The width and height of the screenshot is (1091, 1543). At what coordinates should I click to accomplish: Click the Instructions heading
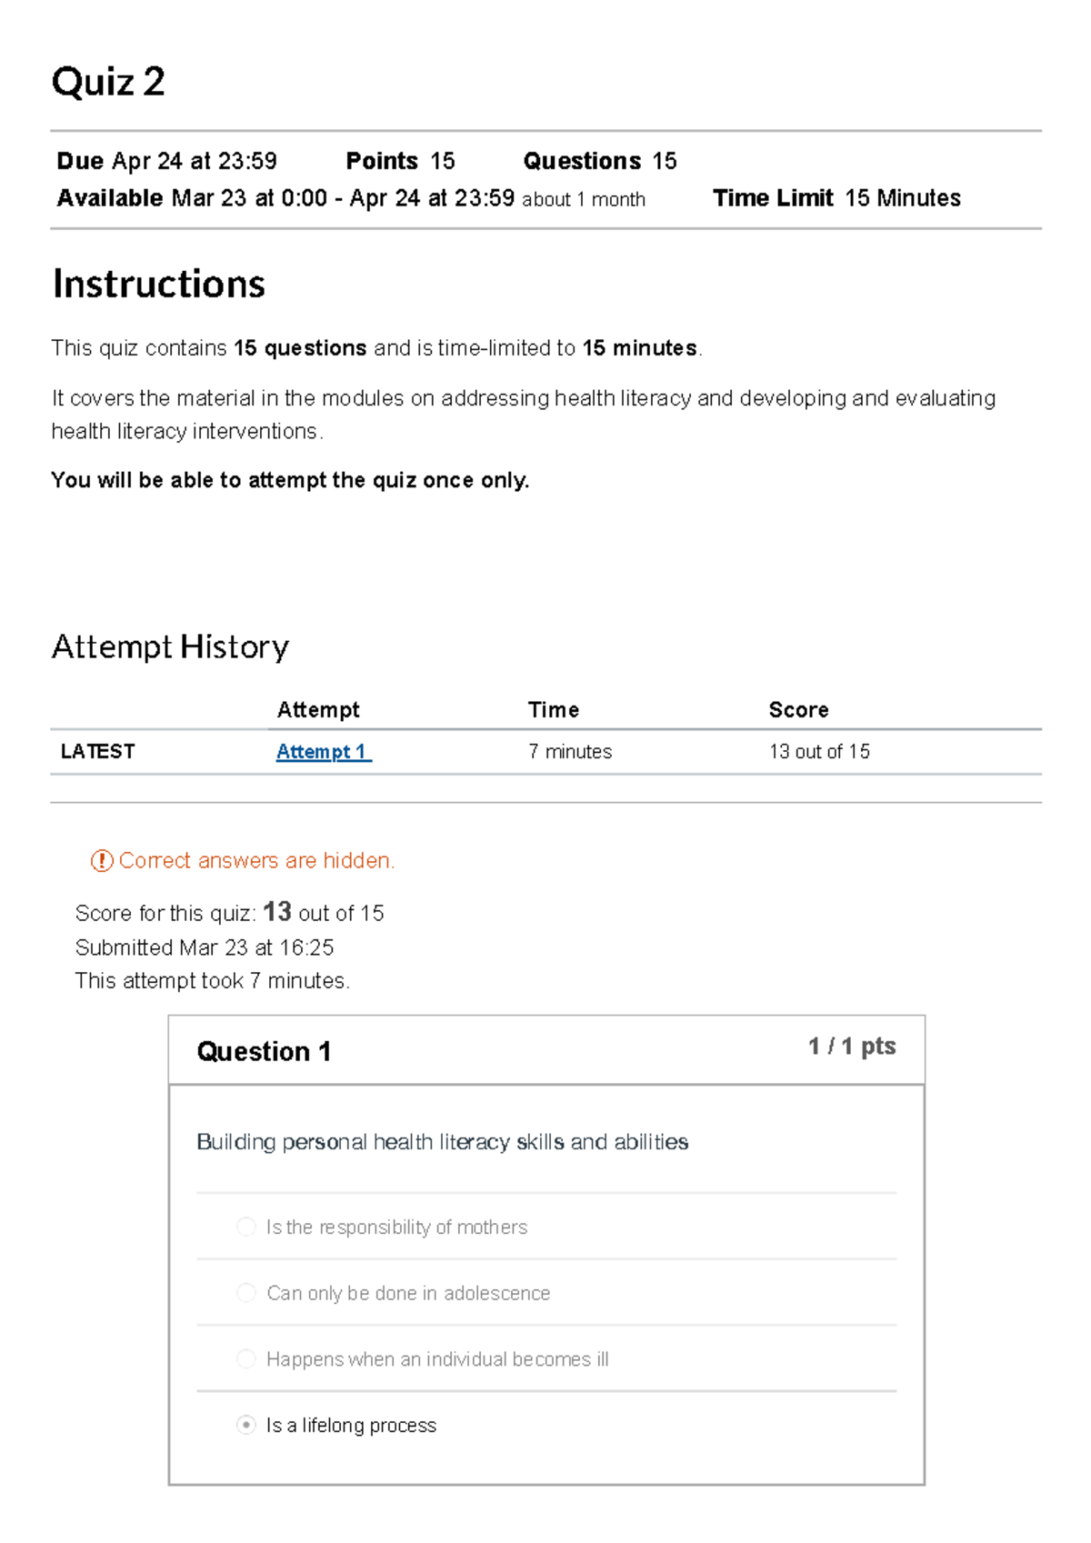[x=158, y=283]
